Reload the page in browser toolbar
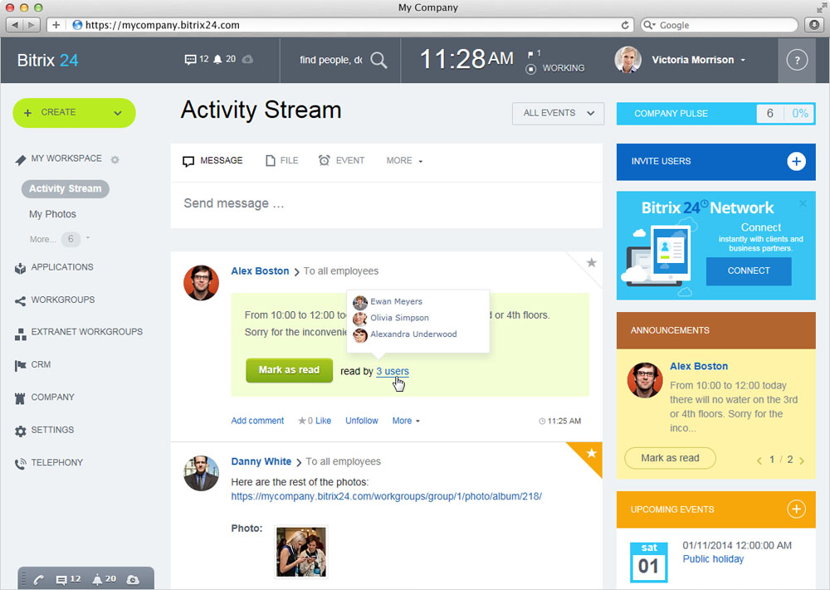The image size is (830, 590). click(625, 25)
